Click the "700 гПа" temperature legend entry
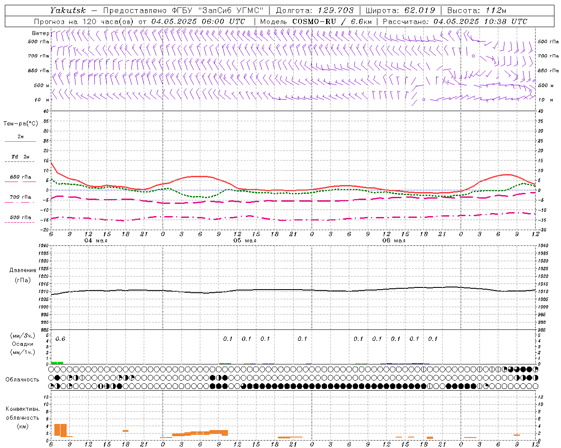 pos(20,197)
